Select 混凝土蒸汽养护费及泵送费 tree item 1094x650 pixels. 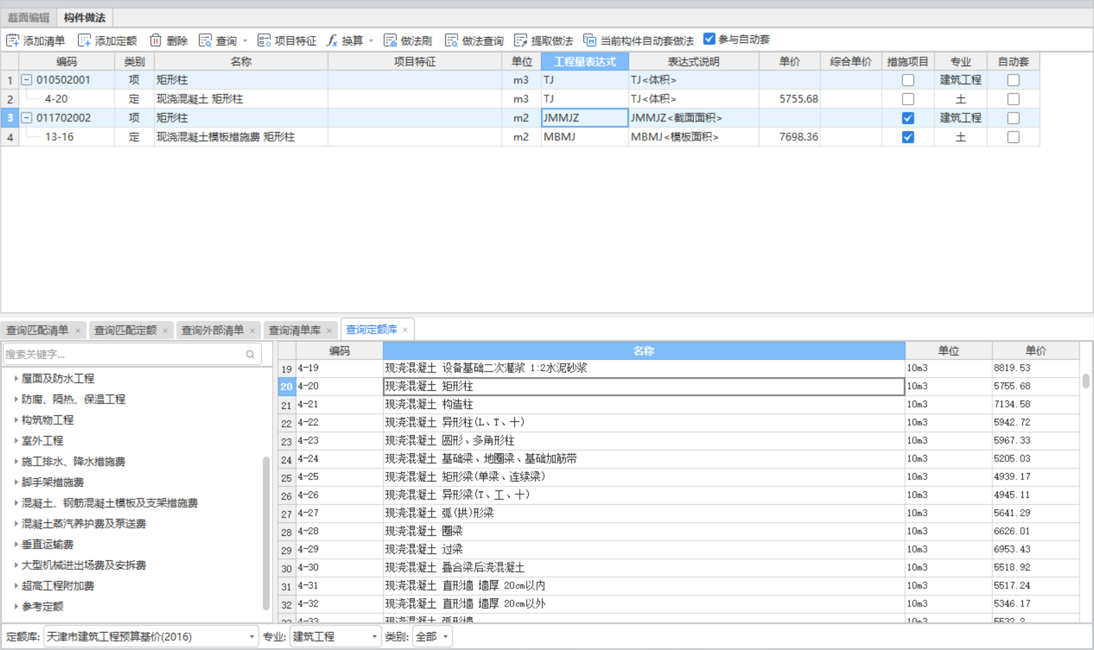[84, 524]
